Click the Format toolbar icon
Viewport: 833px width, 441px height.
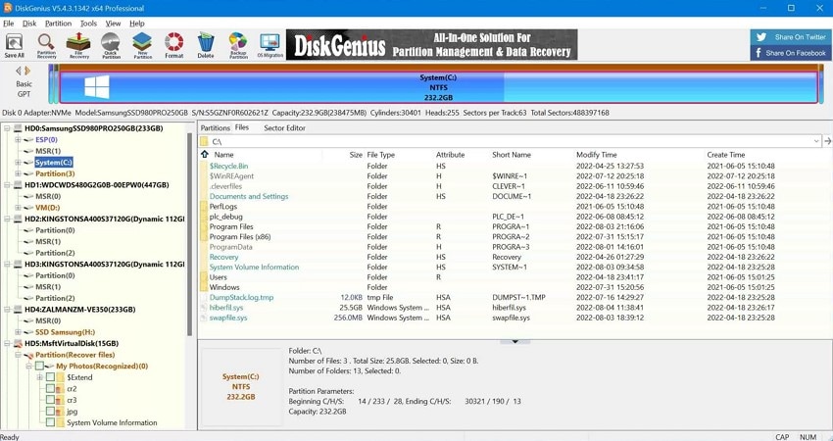click(x=174, y=46)
